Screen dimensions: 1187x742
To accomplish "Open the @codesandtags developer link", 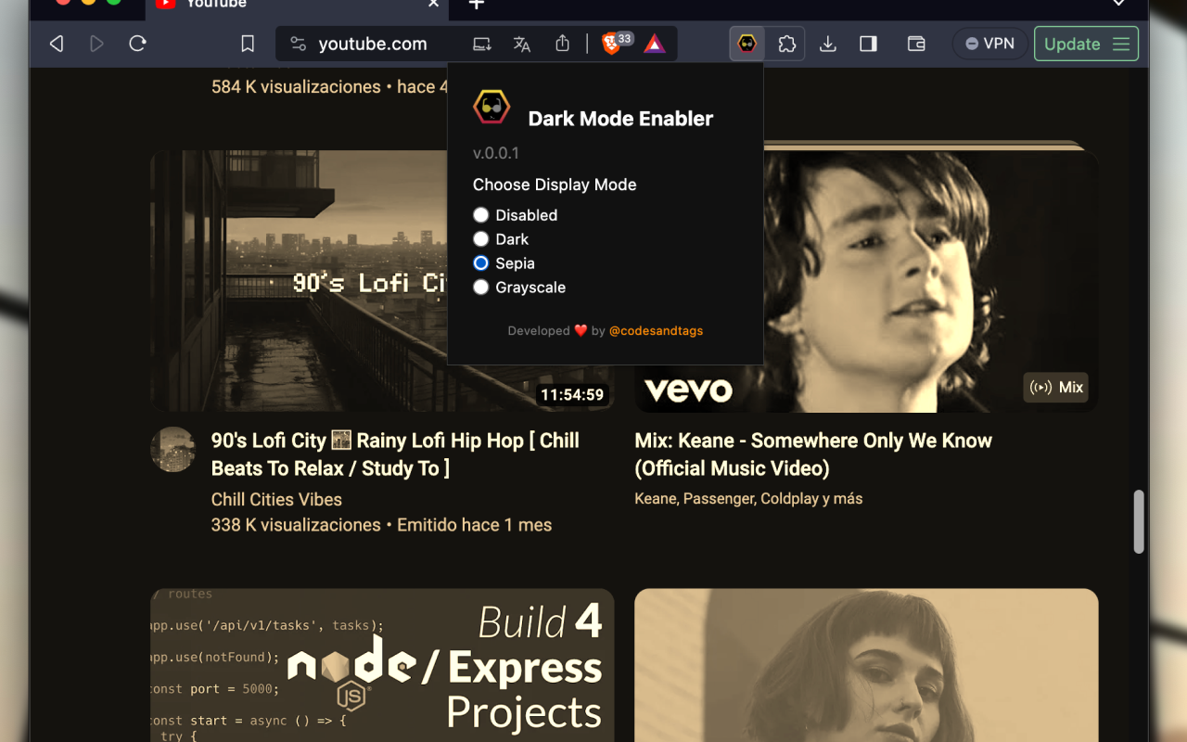I will 656,331.
